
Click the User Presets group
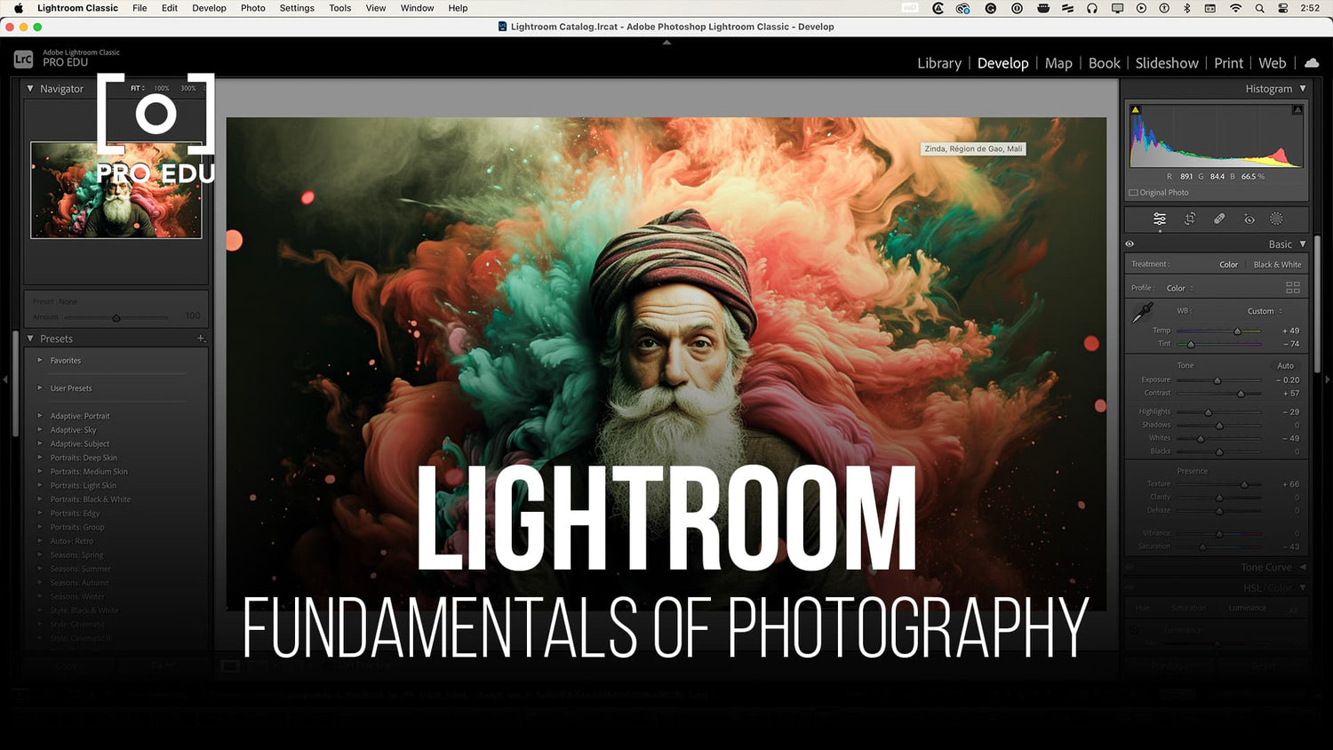[x=70, y=387]
